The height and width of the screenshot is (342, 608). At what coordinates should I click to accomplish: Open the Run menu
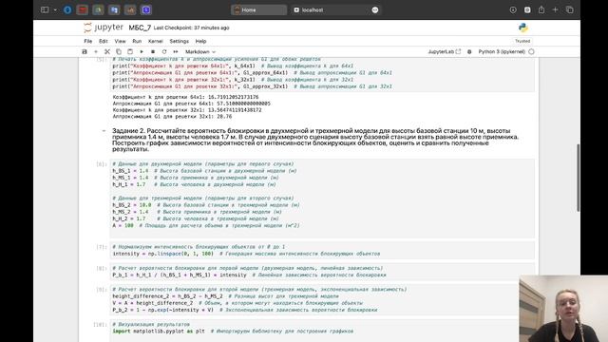click(x=137, y=41)
